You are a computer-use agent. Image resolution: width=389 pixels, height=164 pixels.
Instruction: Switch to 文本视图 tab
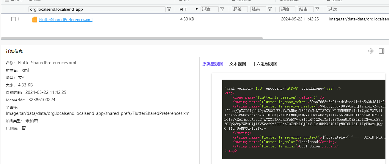[238, 64]
